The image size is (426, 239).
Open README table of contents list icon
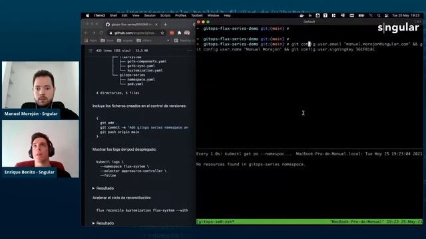tap(91, 50)
